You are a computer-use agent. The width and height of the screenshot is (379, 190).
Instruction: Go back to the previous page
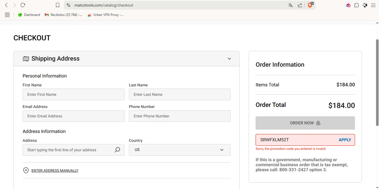click(7, 5)
